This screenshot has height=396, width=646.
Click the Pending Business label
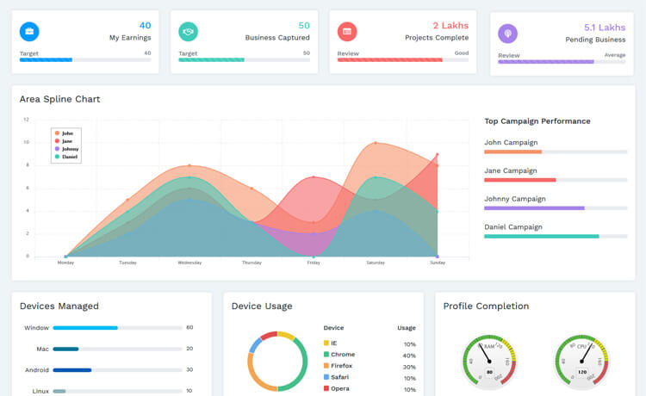click(595, 40)
